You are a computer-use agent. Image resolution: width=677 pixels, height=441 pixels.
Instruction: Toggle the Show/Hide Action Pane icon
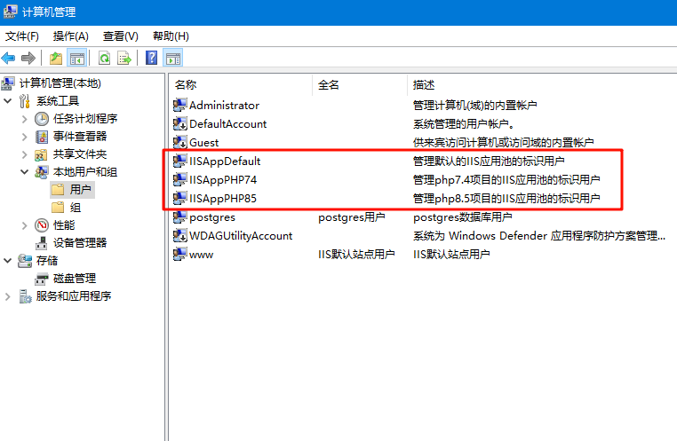(173, 59)
